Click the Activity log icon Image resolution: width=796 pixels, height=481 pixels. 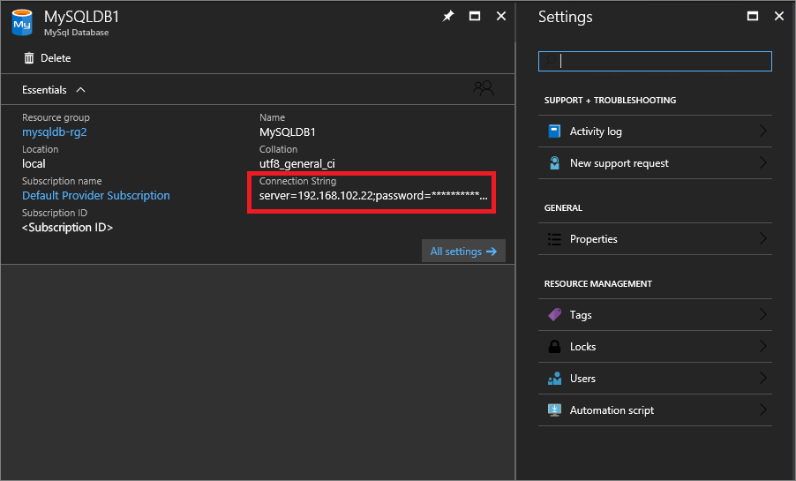pyautogui.click(x=554, y=132)
